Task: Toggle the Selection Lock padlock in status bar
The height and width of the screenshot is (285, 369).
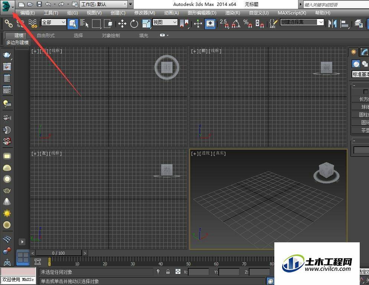Action: (168, 272)
